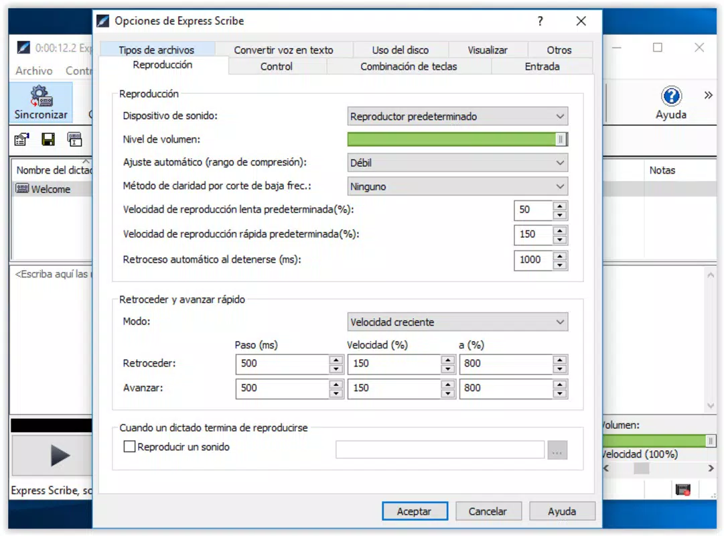
Task: Select the Reproducción tab
Action: [x=163, y=65]
